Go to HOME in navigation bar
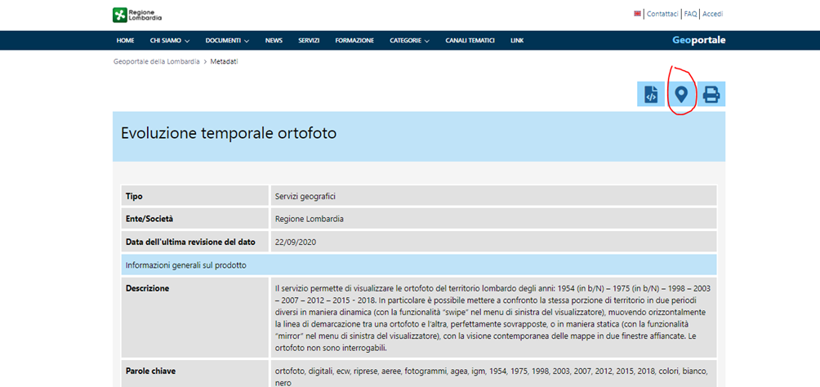This screenshot has height=387, width=820. point(126,40)
